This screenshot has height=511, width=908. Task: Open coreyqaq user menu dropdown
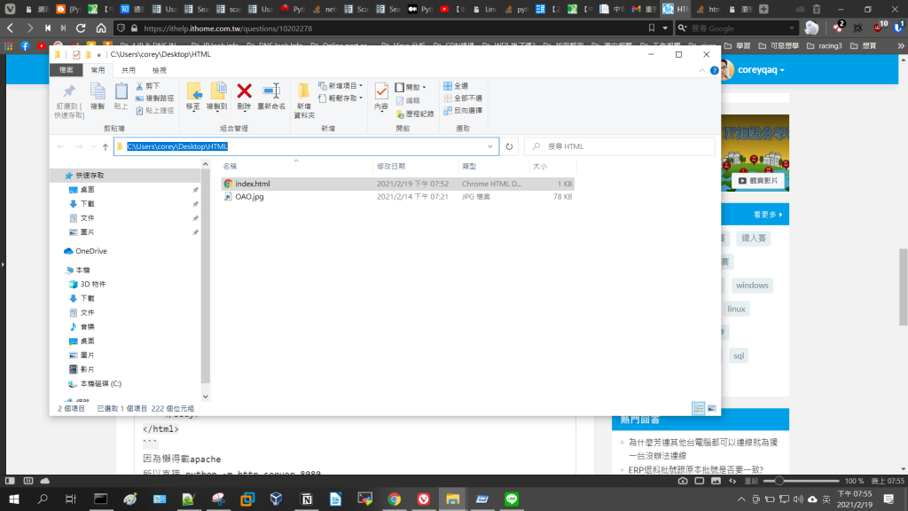761,69
